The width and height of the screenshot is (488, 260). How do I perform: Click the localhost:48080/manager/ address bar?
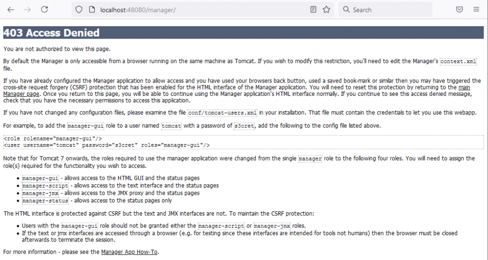202,10
